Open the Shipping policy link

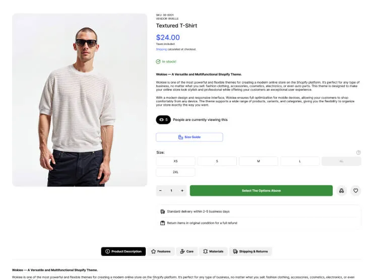[161, 49]
